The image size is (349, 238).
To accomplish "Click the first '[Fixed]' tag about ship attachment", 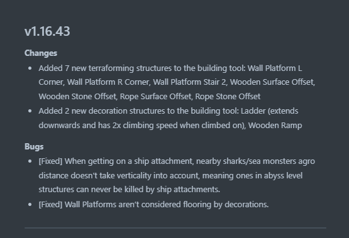I will point(50,161).
